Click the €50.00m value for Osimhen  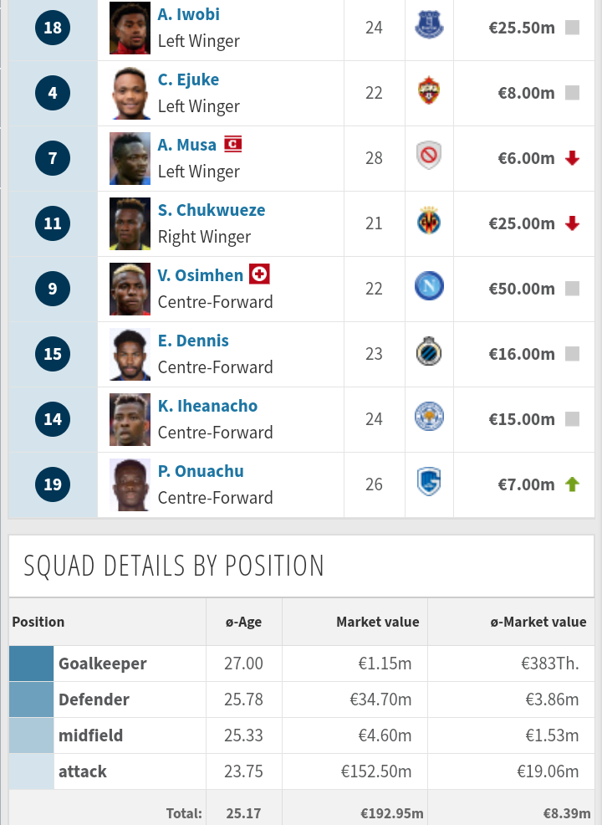tap(522, 289)
